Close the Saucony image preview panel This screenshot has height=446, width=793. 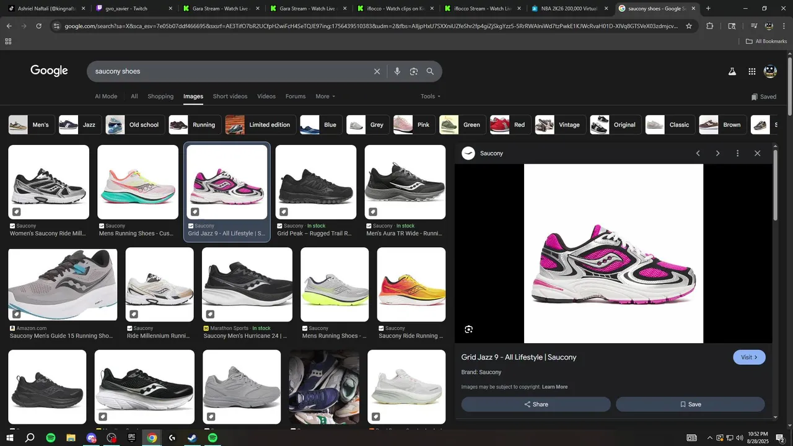(x=757, y=153)
